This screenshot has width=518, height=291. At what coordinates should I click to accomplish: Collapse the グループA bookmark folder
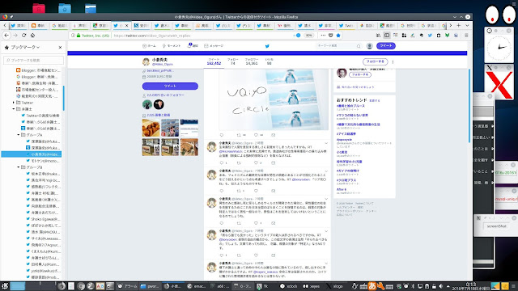pyautogui.click(x=19, y=135)
